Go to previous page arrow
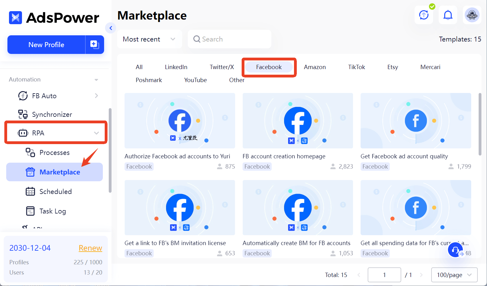Image resolution: width=487 pixels, height=286 pixels. coord(359,275)
